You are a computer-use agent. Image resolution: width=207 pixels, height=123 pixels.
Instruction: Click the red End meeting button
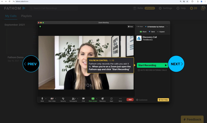pyautogui.click(x=130, y=100)
